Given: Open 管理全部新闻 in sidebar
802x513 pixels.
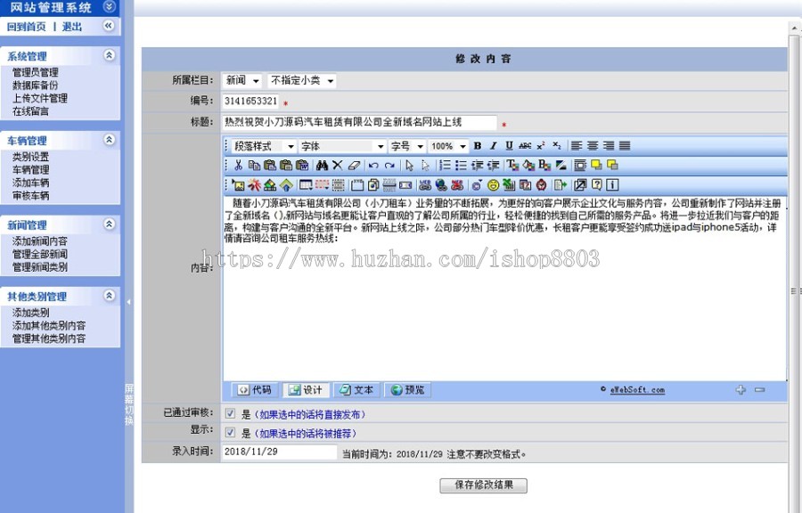Looking at the screenshot, I should pos(40,254).
